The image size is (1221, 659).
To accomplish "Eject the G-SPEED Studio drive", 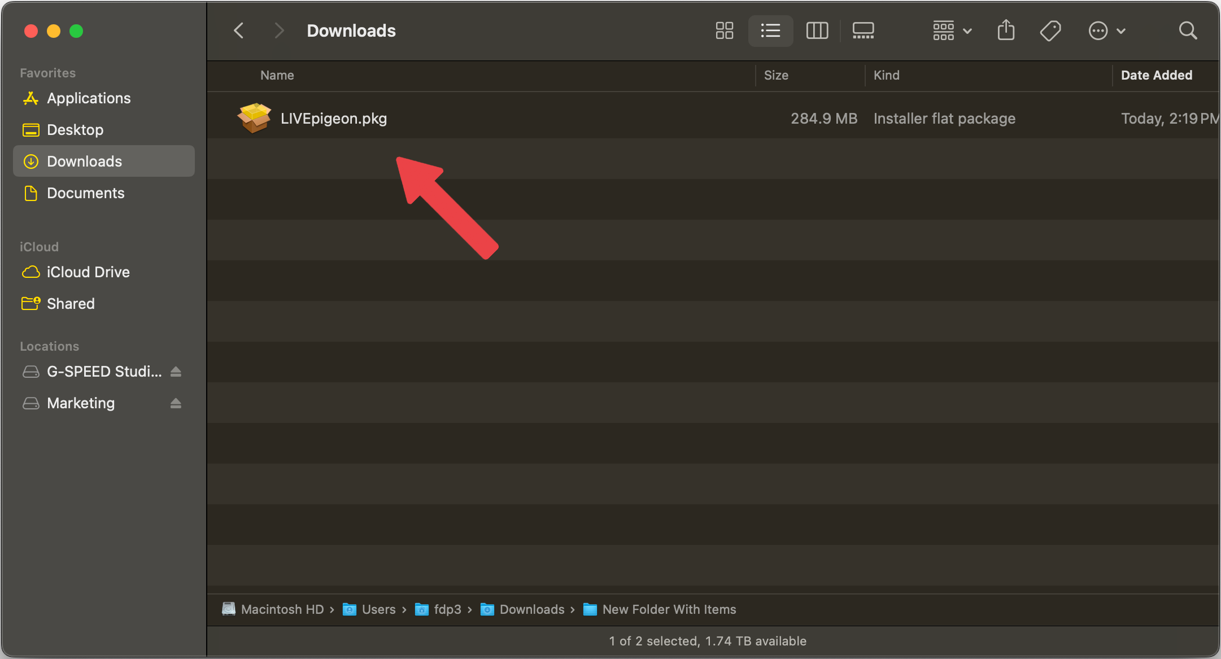I will (176, 372).
